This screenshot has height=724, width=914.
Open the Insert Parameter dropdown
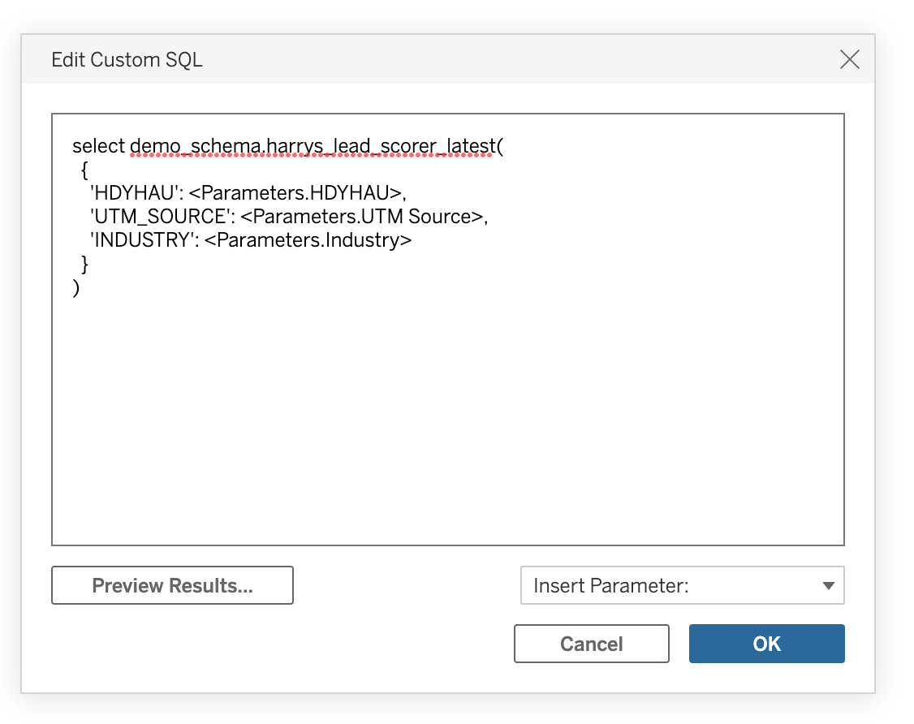pos(682,585)
